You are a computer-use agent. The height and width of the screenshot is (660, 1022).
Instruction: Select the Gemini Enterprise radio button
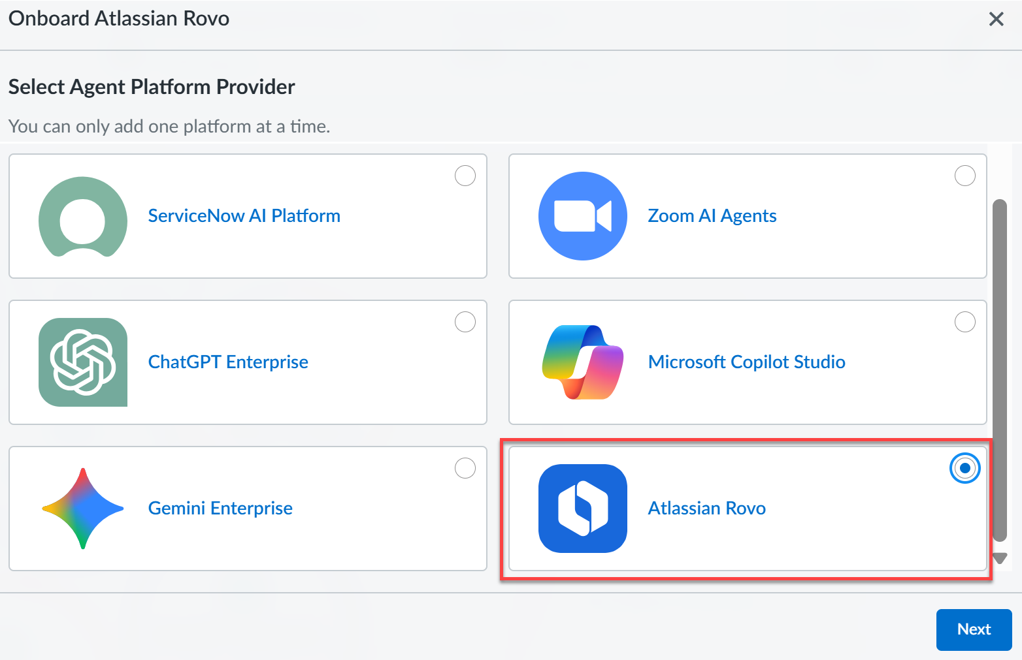point(465,468)
